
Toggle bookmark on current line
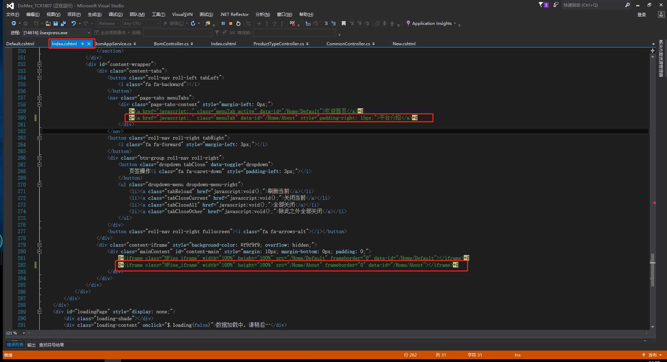click(x=344, y=23)
